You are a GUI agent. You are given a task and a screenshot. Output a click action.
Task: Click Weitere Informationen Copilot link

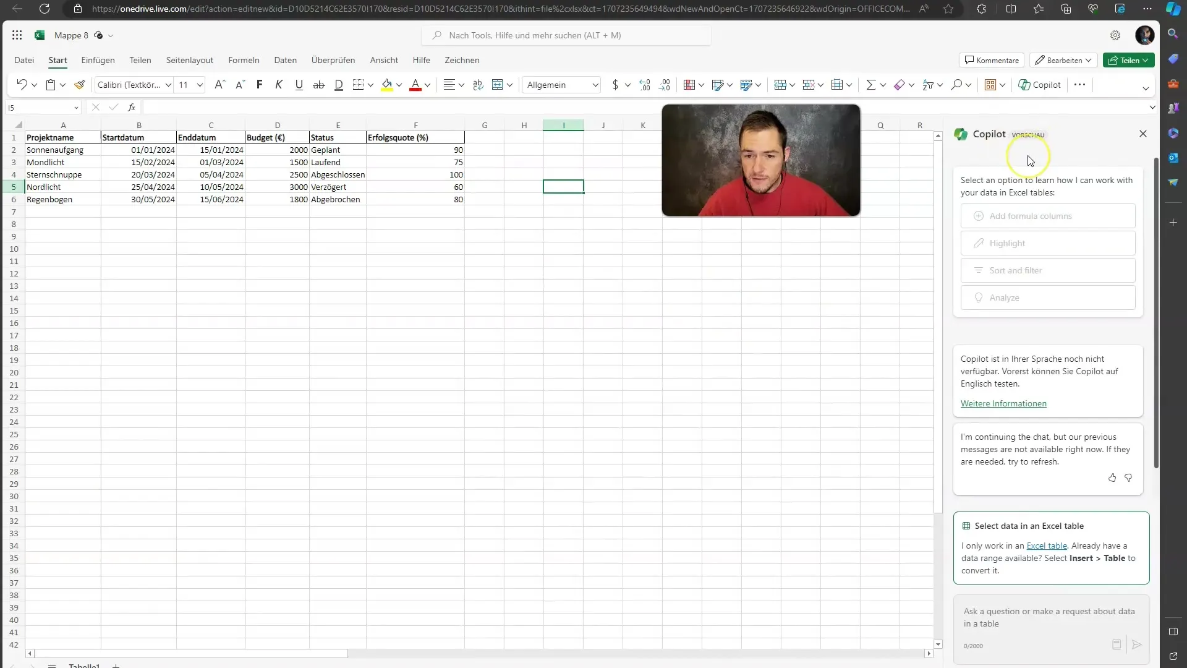coord(1005,403)
